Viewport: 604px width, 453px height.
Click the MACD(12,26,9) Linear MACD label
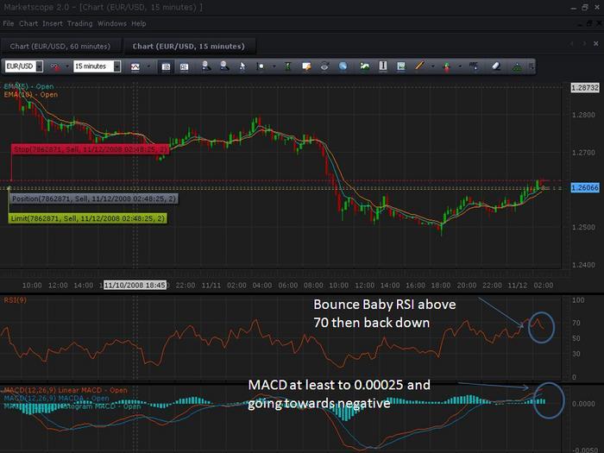click(x=66, y=390)
